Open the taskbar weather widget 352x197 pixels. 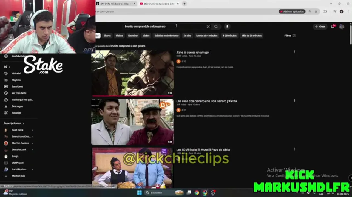pyautogui.click(x=15, y=192)
